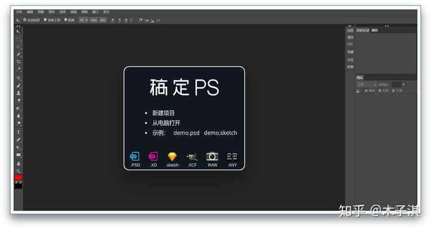
Task: Open the 信息 Info side panel
Action: tap(350, 30)
